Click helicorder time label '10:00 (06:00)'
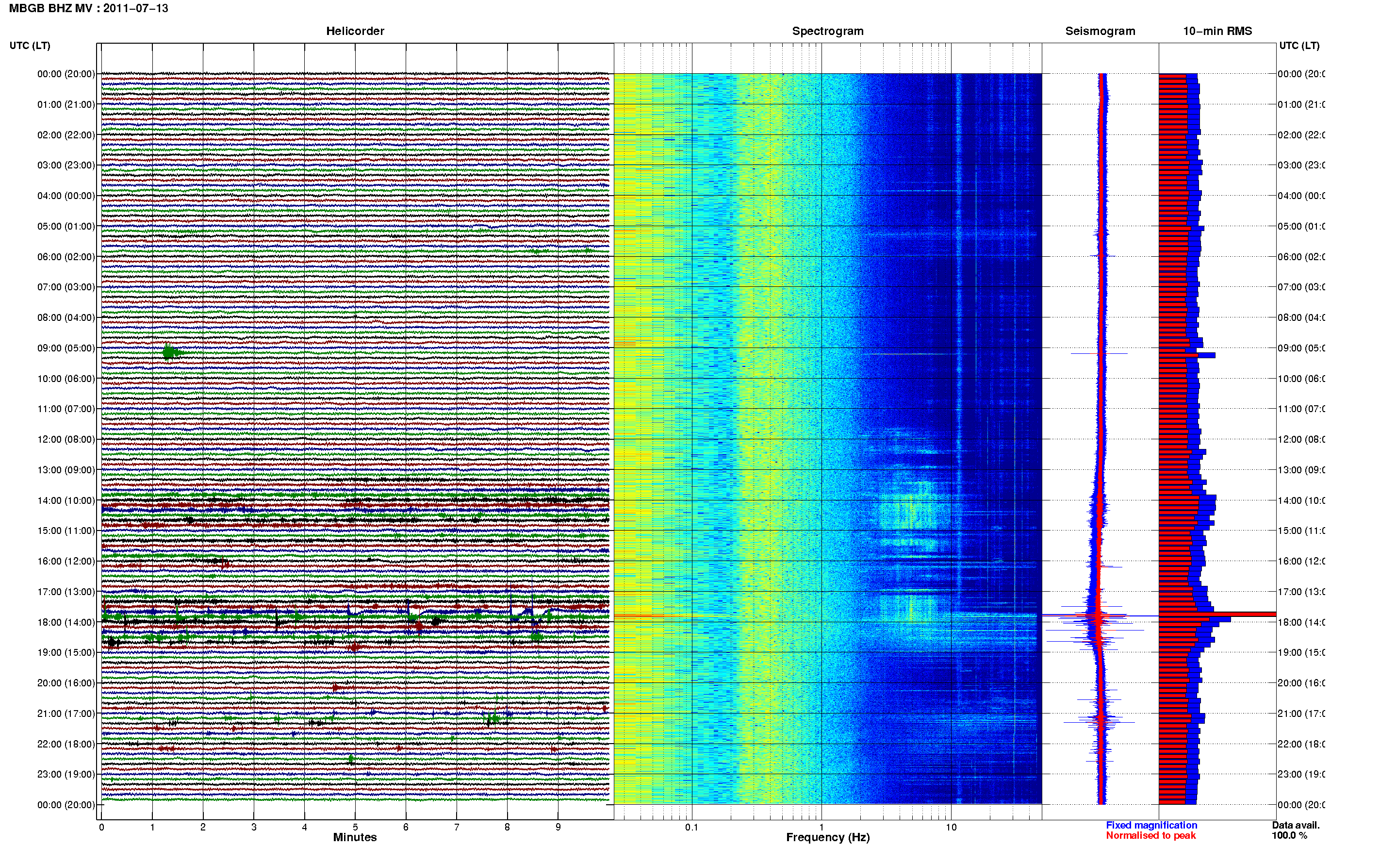This screenshot has height=863, width=1380. tap(66, 379)
